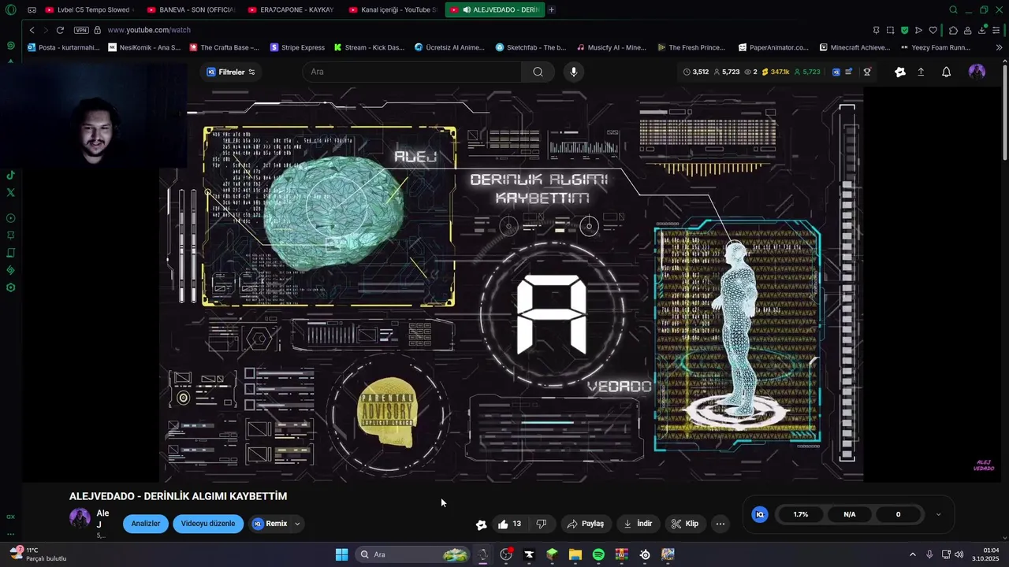Click the video player thumbnail area

point(511,283)
